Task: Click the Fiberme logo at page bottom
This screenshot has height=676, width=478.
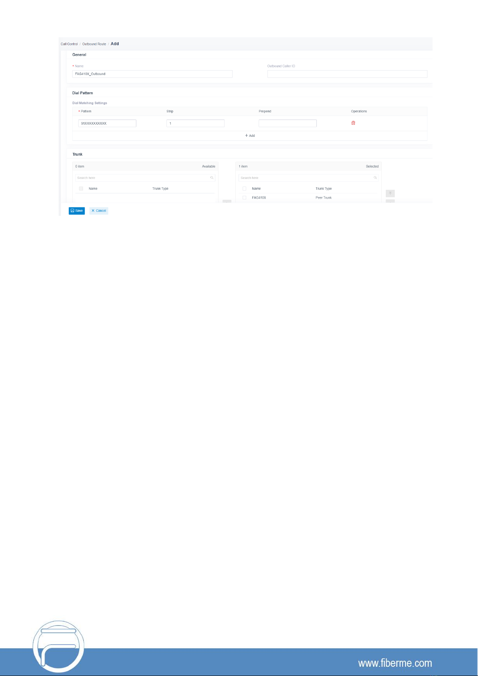Action: (x=59, y=646)
